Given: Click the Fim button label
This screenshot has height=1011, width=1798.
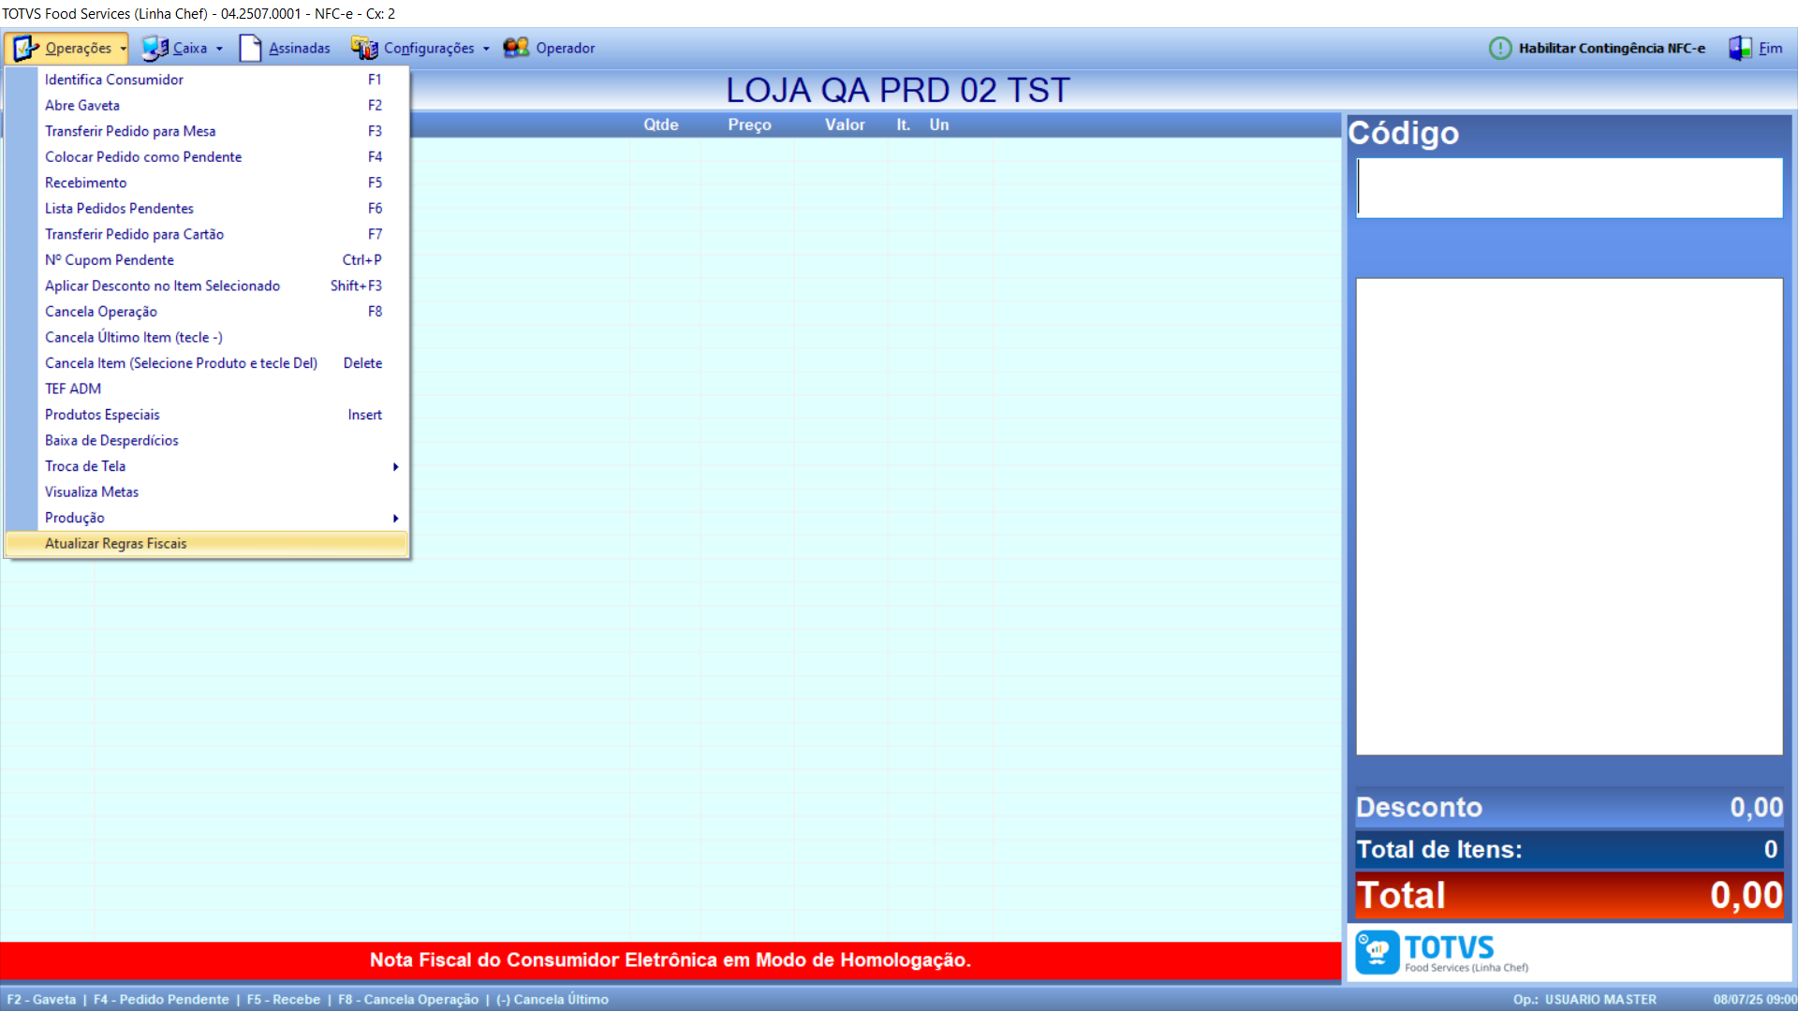Looking at the screenshot, I should (1770, 48).
